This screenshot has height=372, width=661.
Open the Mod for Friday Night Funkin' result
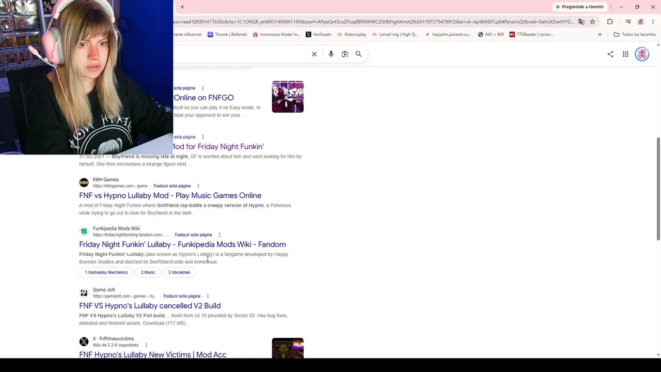click(x=218, y=147)
